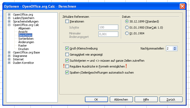Open the Sortierlisten settings page
This screenshot has height=108, width=190.
pos(26,39)
